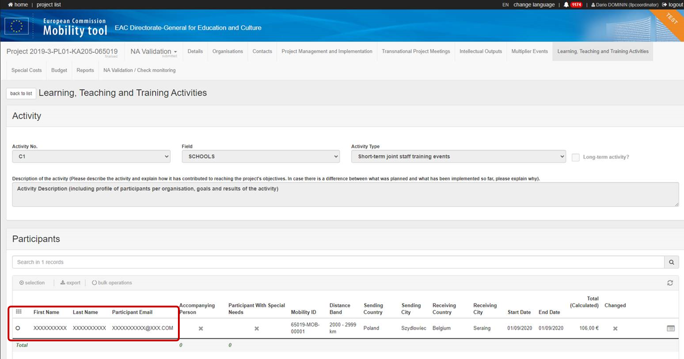Image resolution: width=684 pixels, height=359 pixels.
Task: Open the Reports tab
Action: click(x=85, y=70)
